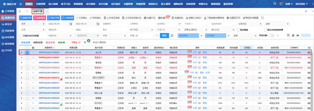Viewport: 314px width, 111px height.
Task: Check the 显示商品 checkbox
Action: 238,30
